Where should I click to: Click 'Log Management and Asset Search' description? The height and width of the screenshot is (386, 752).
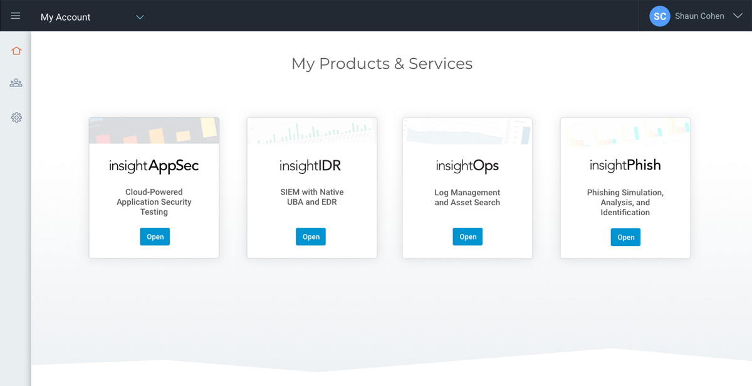point(467,198)
